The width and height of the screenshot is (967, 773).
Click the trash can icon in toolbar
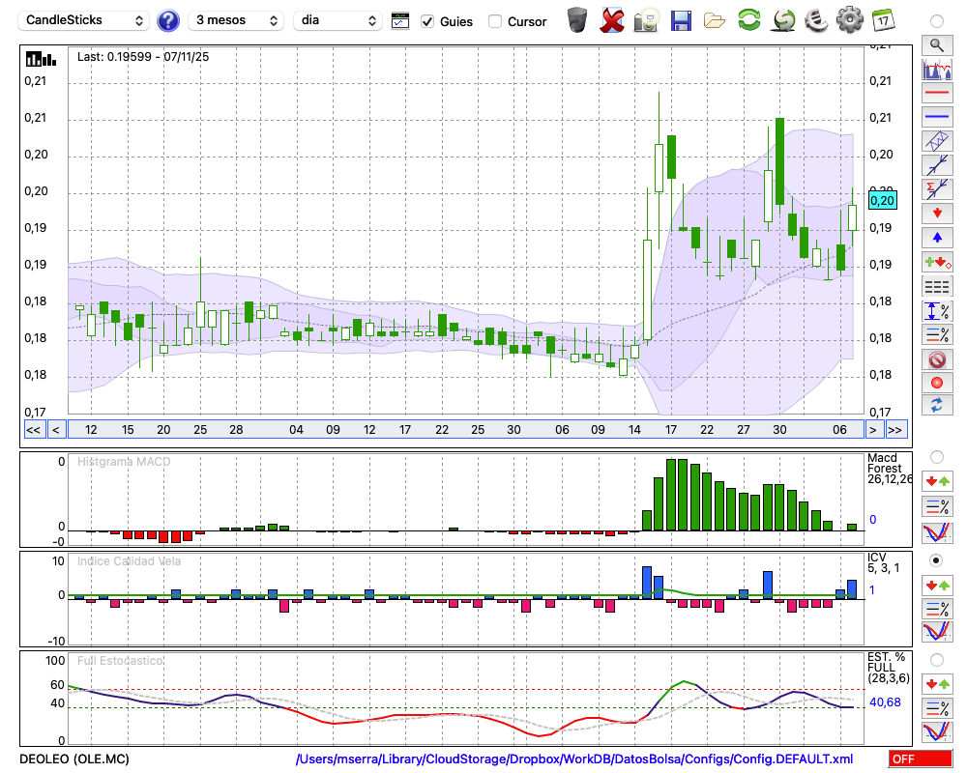tap(577, 20)
